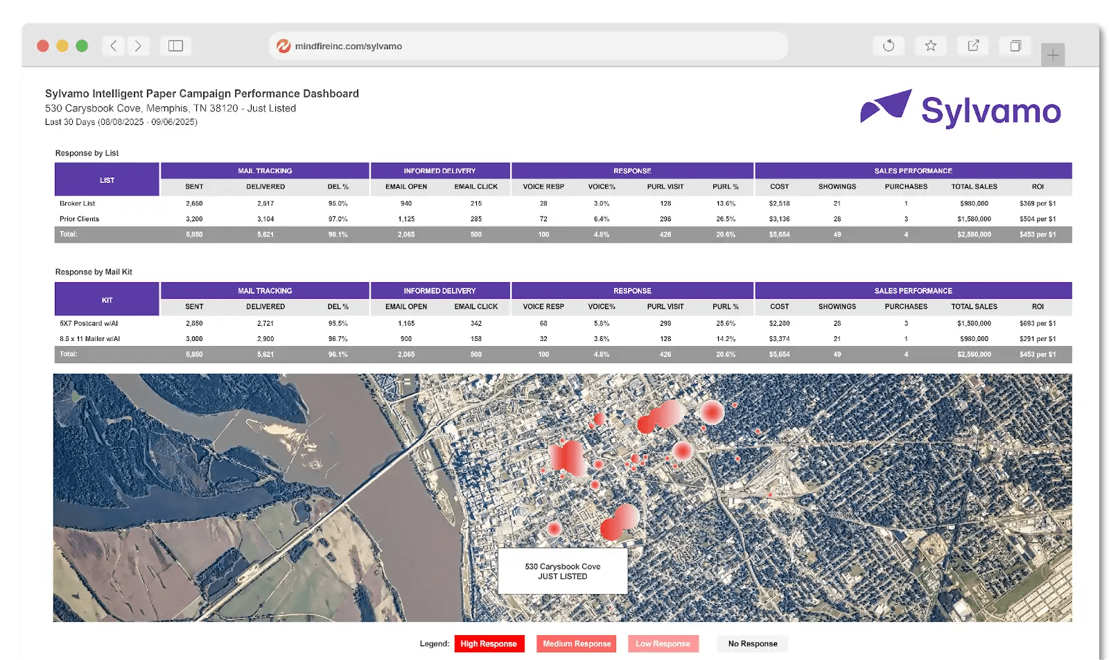1109x660 pixels.
Task: Click the Sylvamo logo
Action: pos(961,110)
